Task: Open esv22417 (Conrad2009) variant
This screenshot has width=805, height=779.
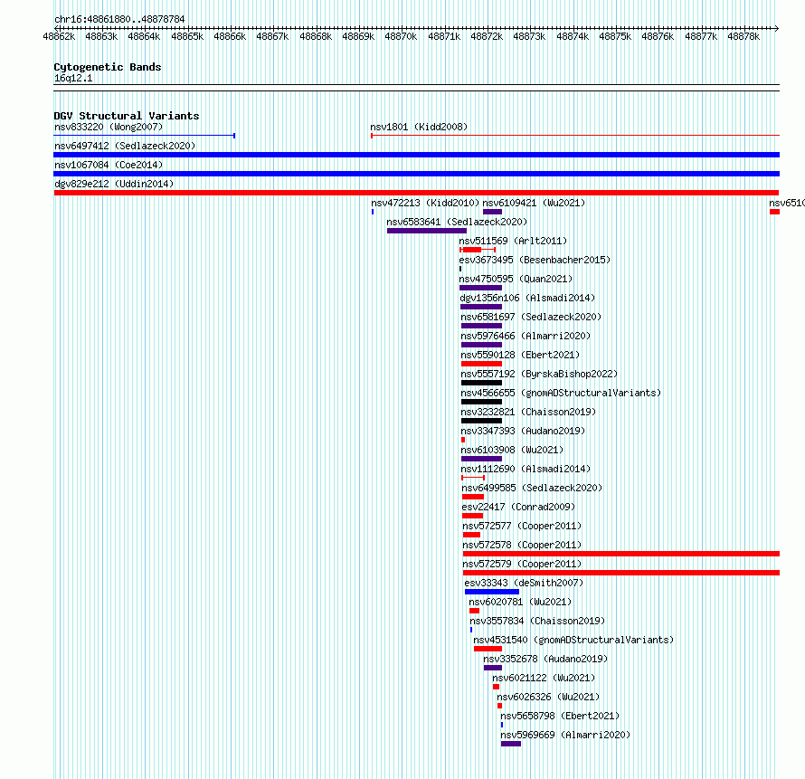Action: [518, 507]
